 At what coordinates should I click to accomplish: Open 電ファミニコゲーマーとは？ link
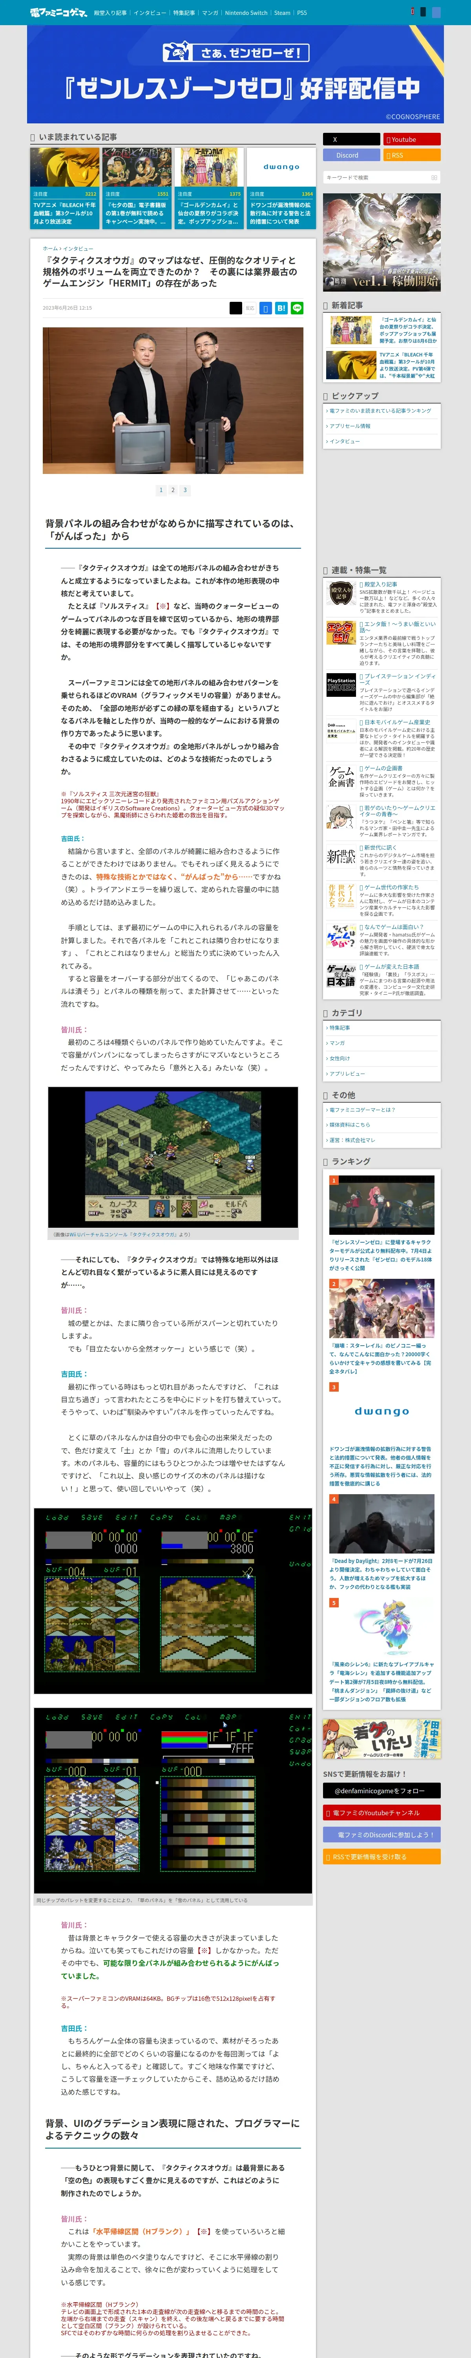click(362, 1109)
